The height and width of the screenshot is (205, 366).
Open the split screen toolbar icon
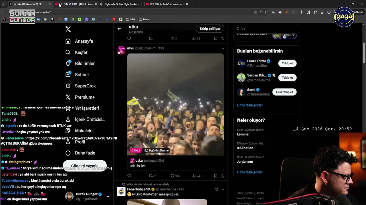(301, 12)
